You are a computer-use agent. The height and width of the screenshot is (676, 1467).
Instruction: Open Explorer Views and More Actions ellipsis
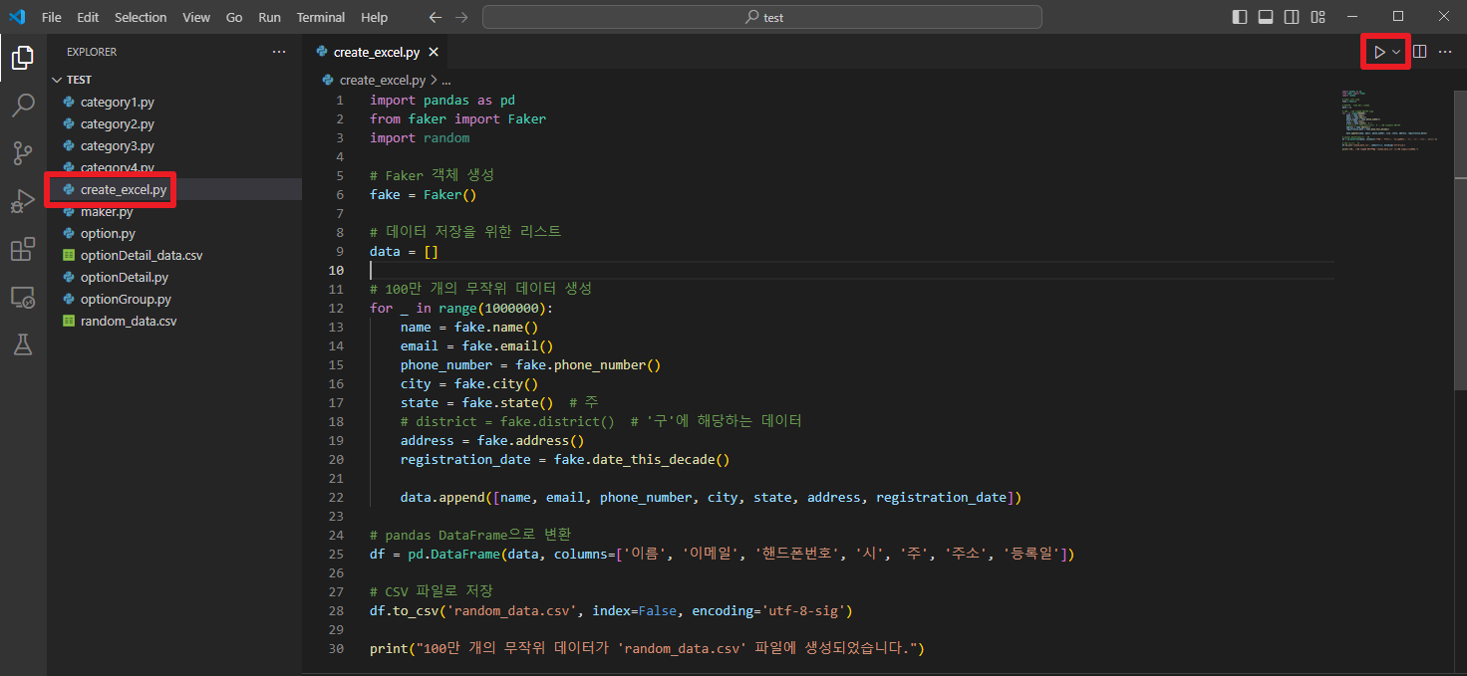[279, 52]
